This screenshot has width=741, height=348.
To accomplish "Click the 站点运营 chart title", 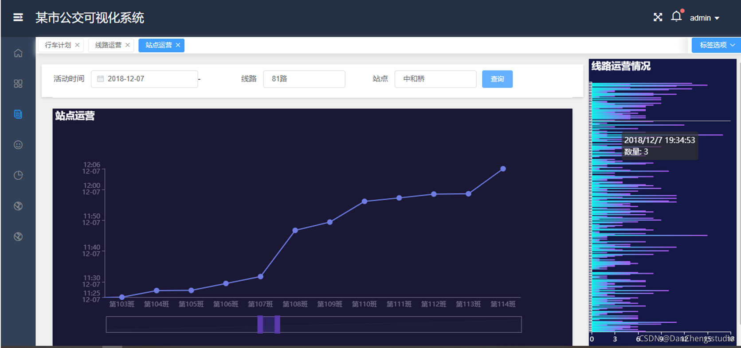I will pos(75,116).
